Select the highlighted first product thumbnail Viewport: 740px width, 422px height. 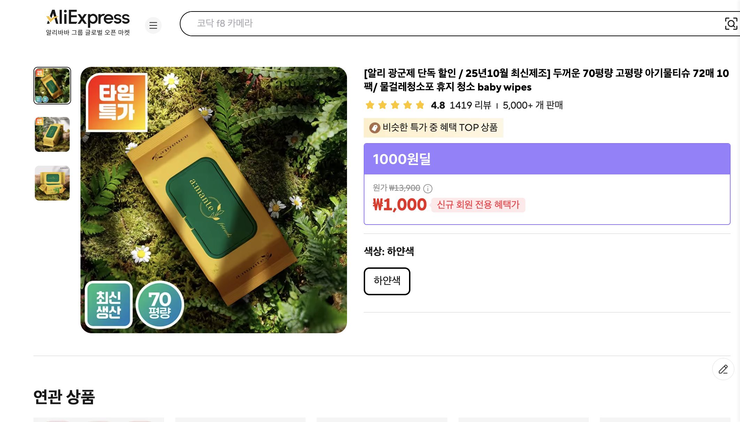(52, 86)
